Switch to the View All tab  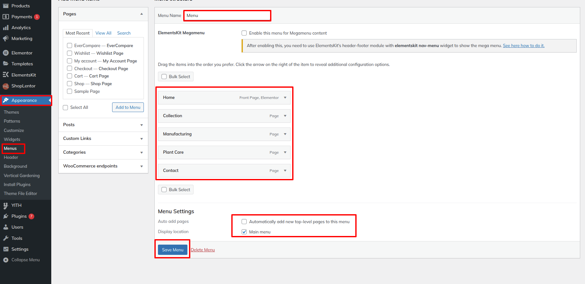[103, 33]
